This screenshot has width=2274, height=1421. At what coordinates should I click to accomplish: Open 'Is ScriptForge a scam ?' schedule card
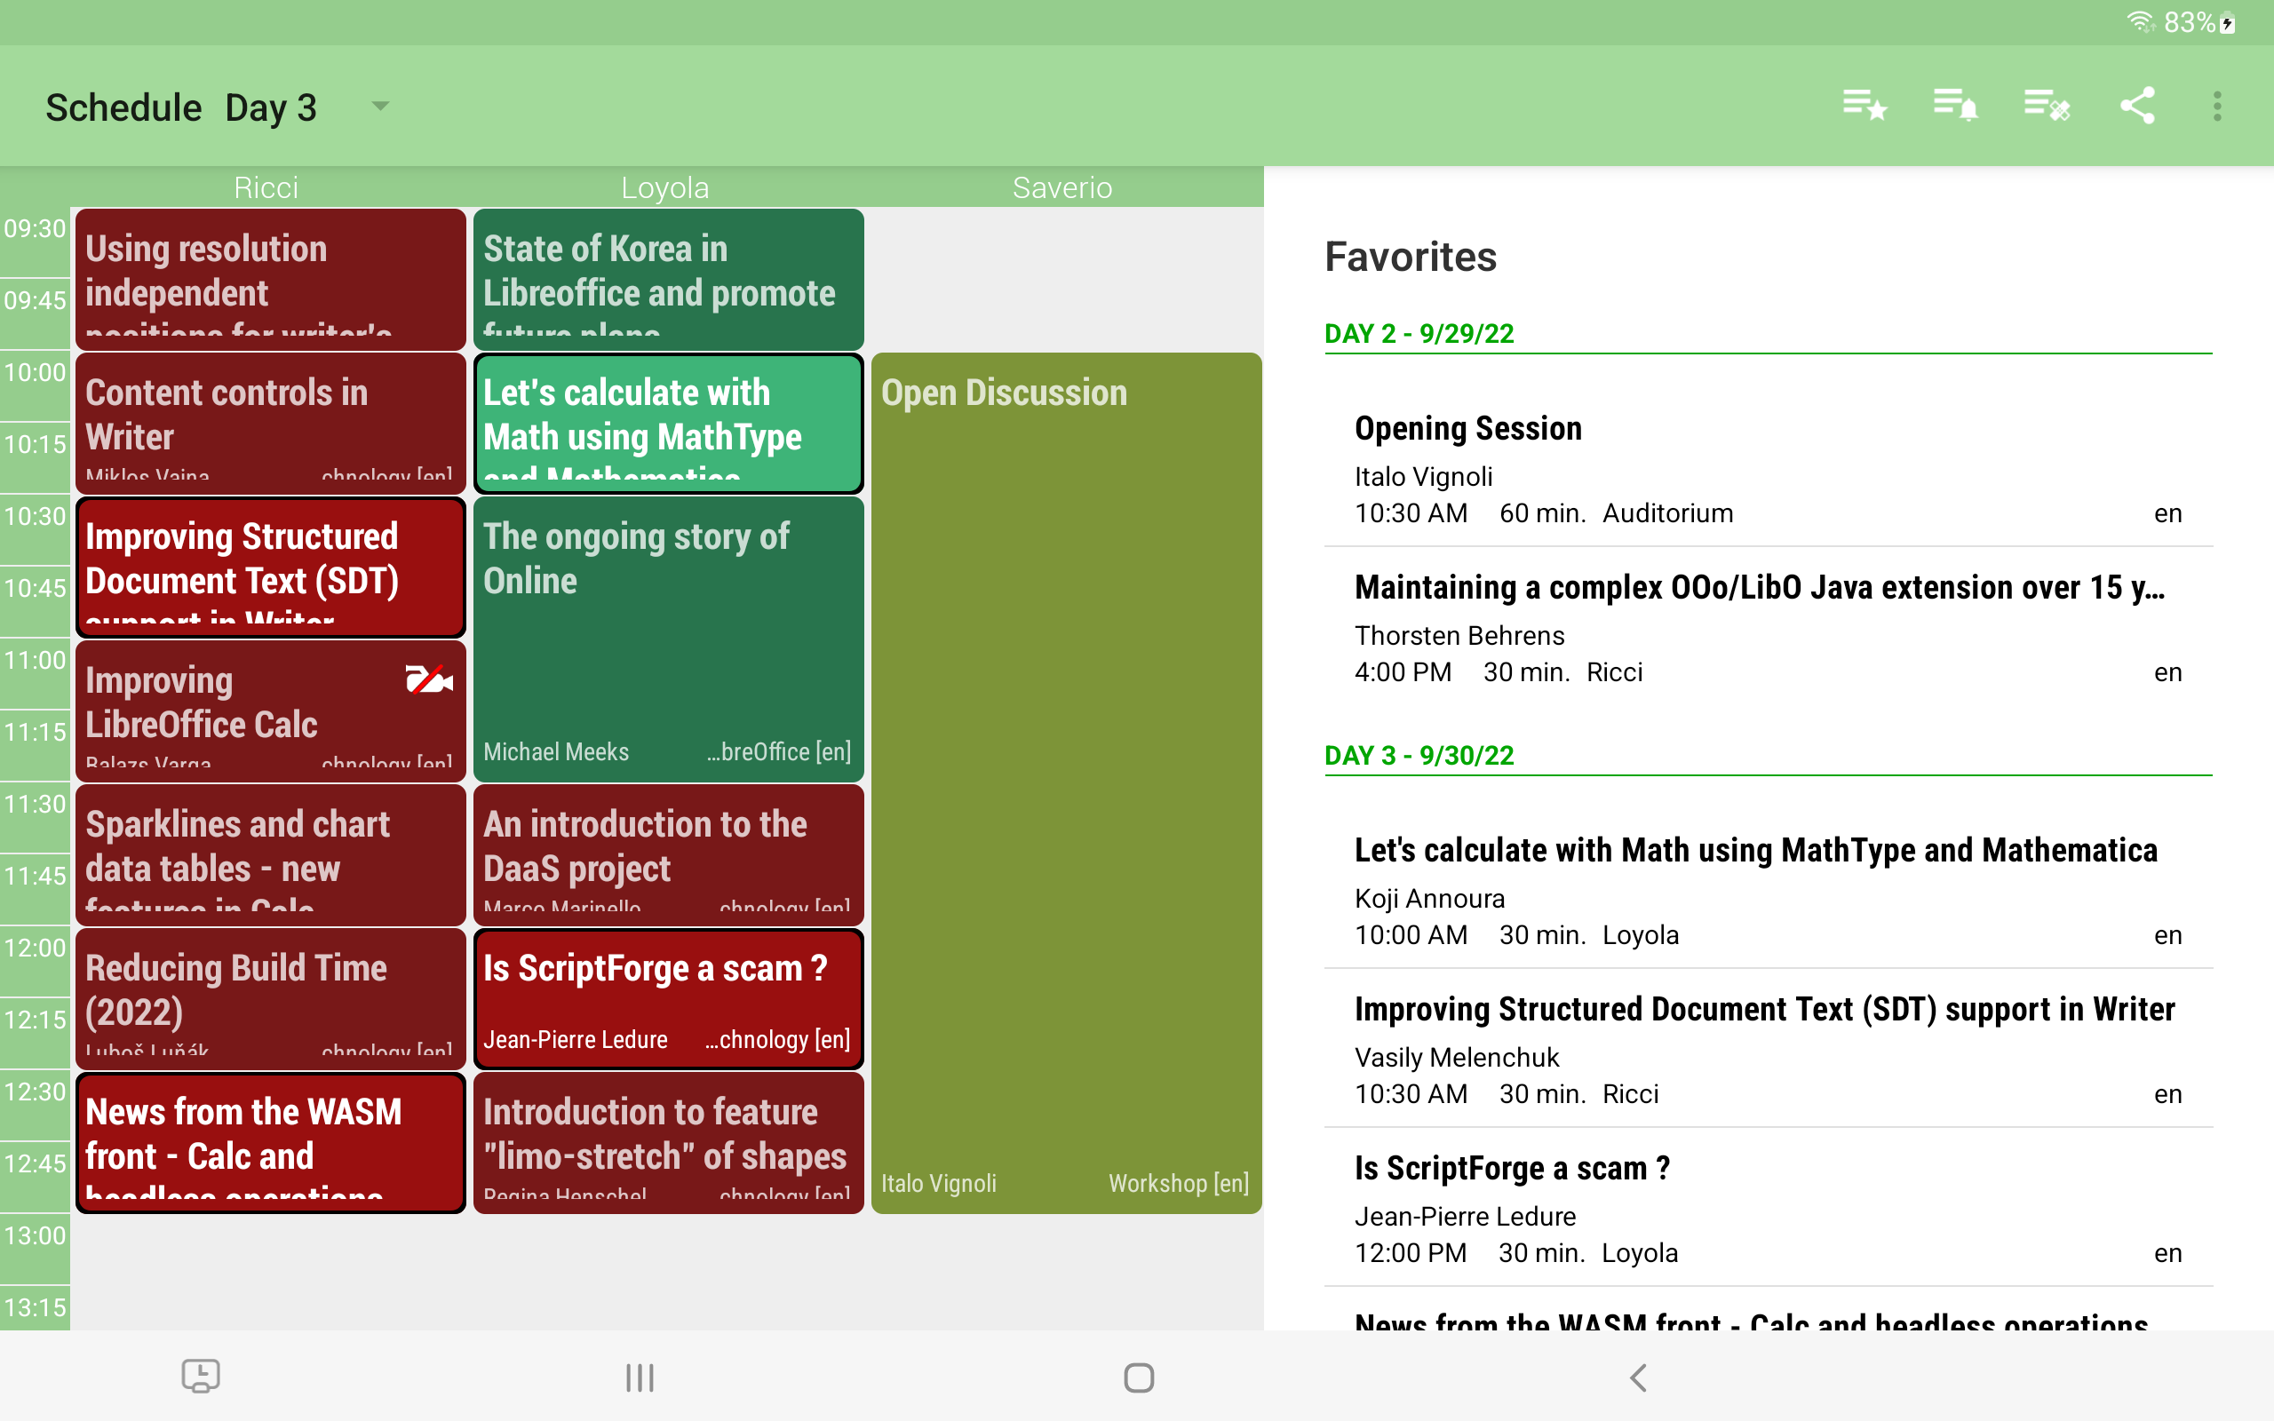(x=668, y=998)
